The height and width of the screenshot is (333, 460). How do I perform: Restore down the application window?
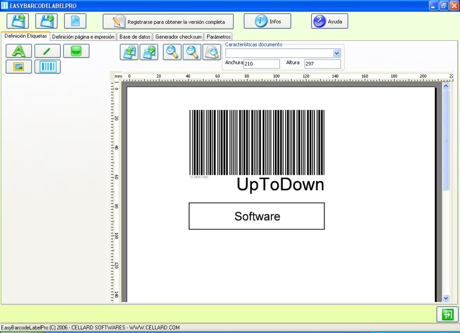click(x=444, y=5)
